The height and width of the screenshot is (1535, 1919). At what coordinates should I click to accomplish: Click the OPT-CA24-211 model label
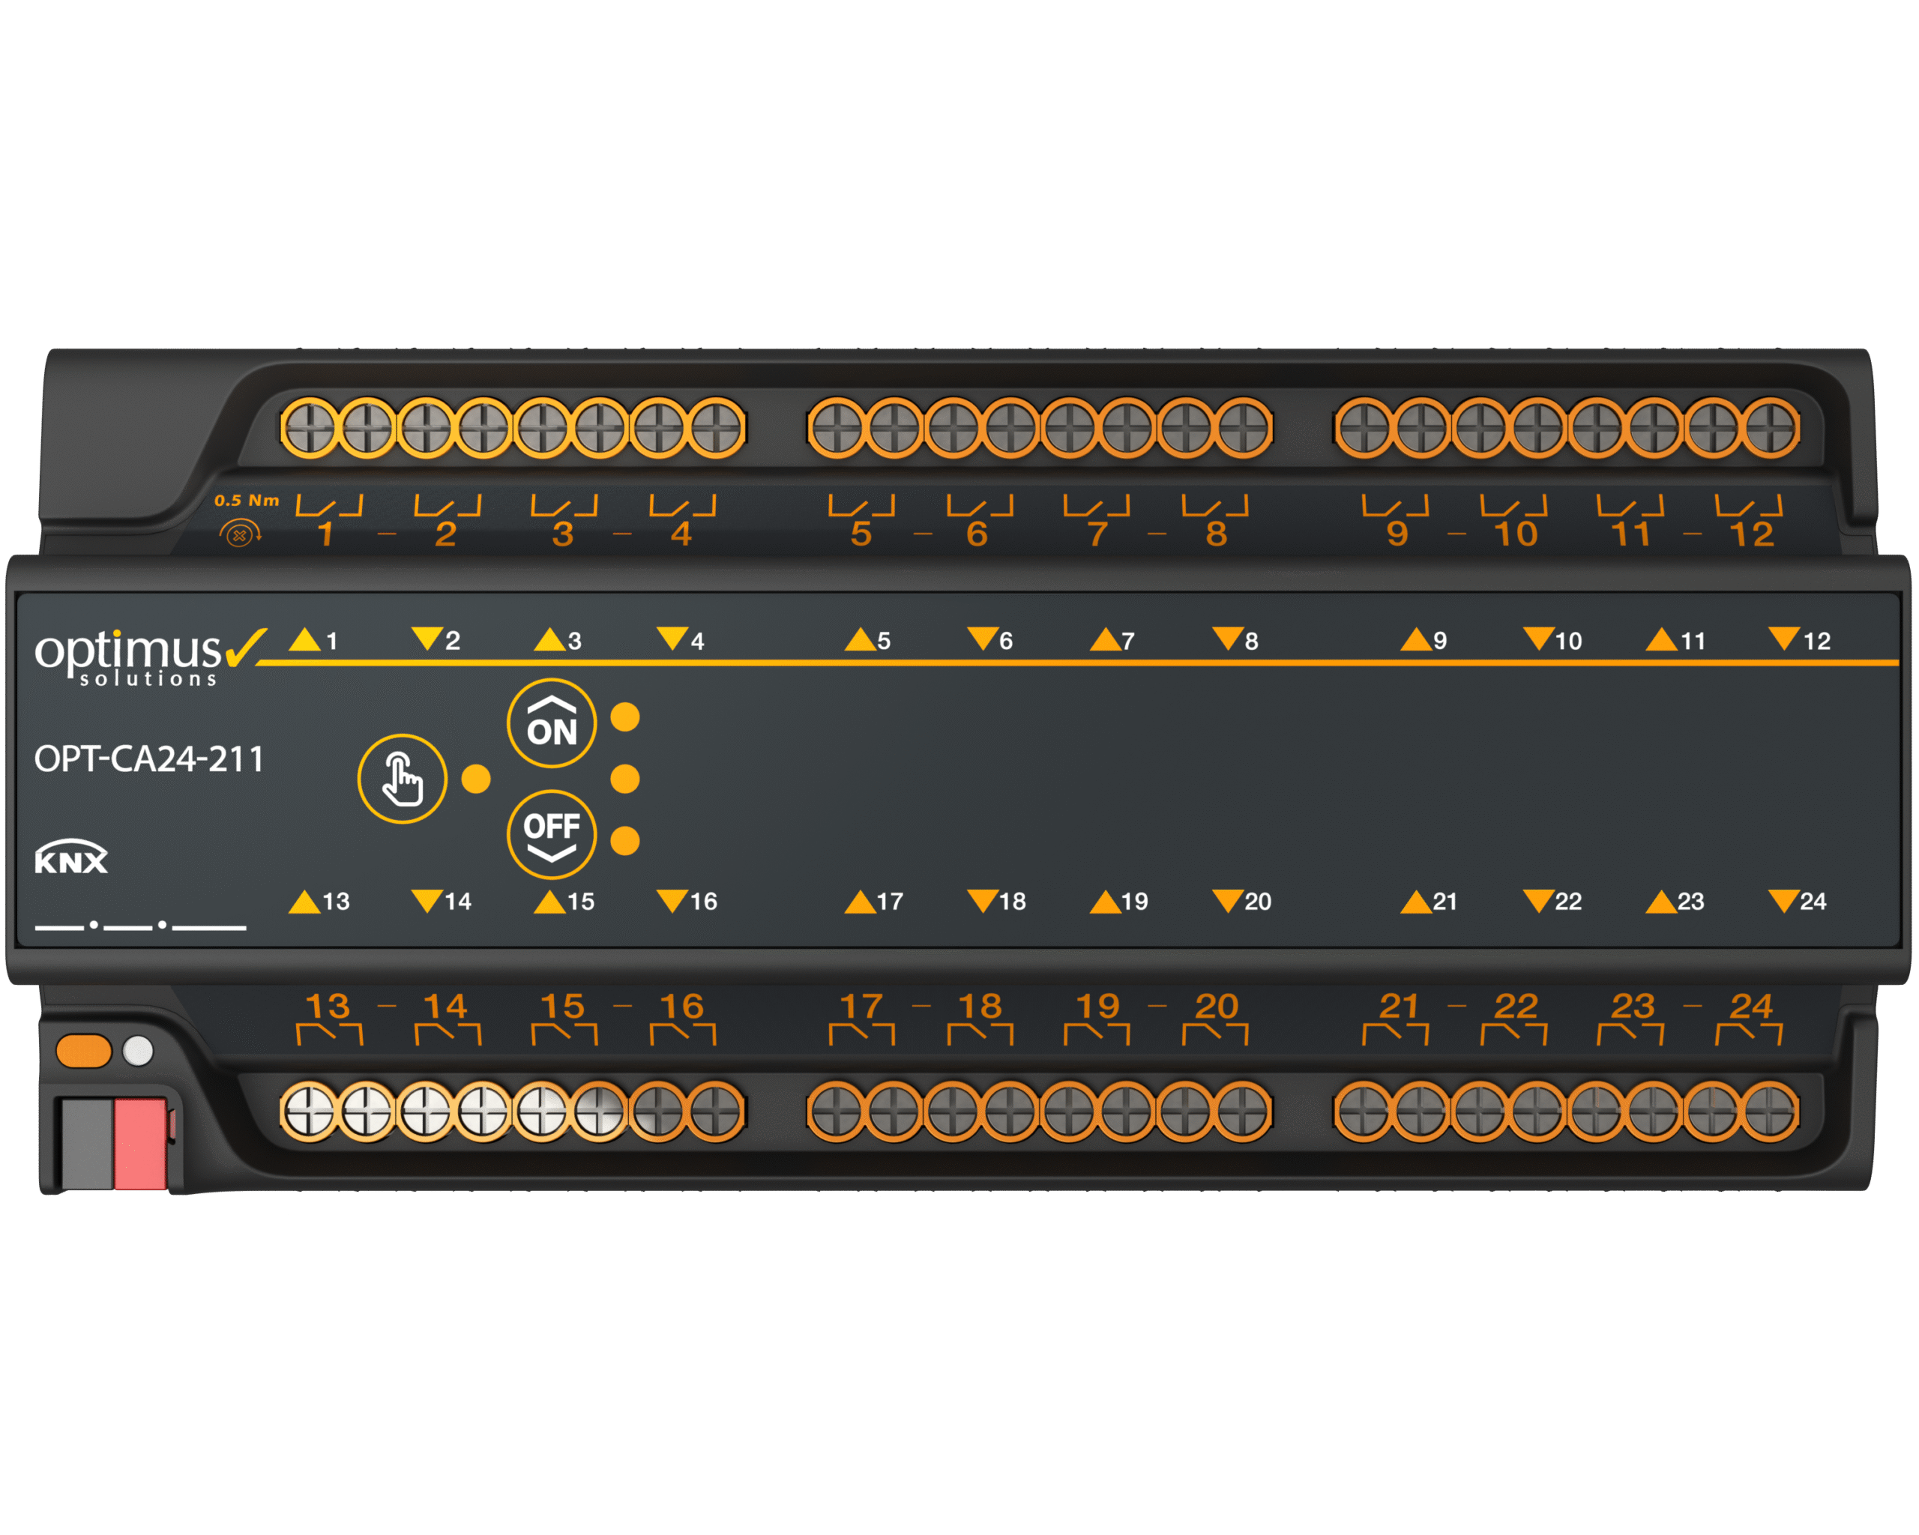[x=148, y=759]
